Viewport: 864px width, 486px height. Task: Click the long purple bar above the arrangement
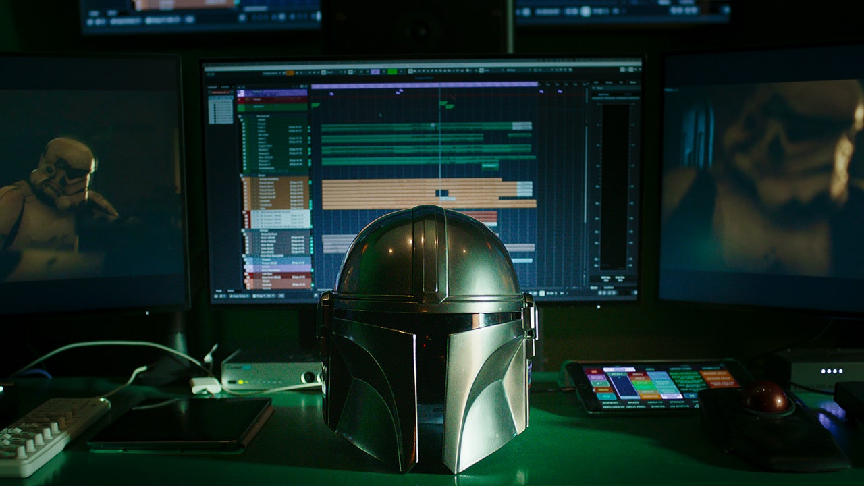(425, 86)
